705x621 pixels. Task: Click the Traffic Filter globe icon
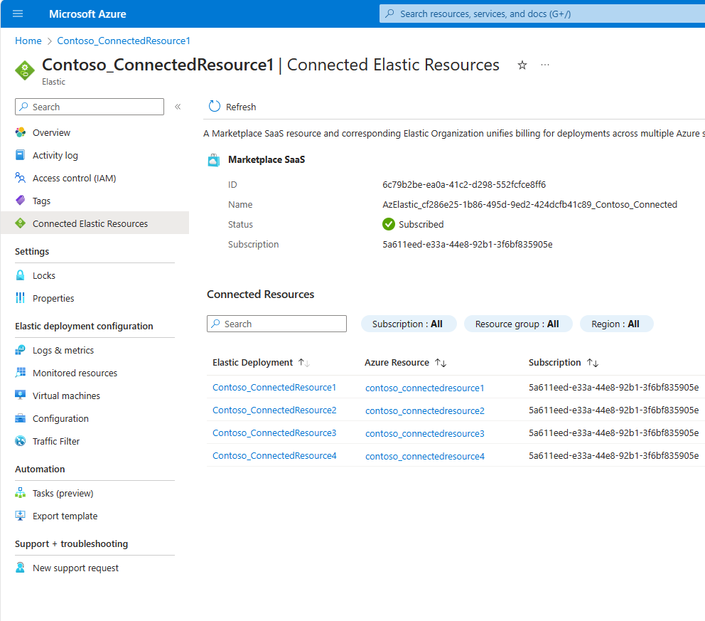20,441
